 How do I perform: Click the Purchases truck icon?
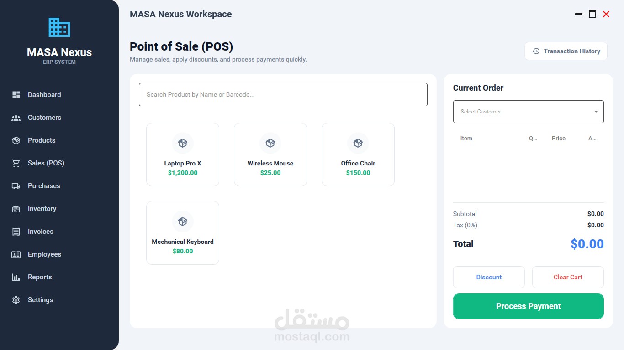[16, 186]
